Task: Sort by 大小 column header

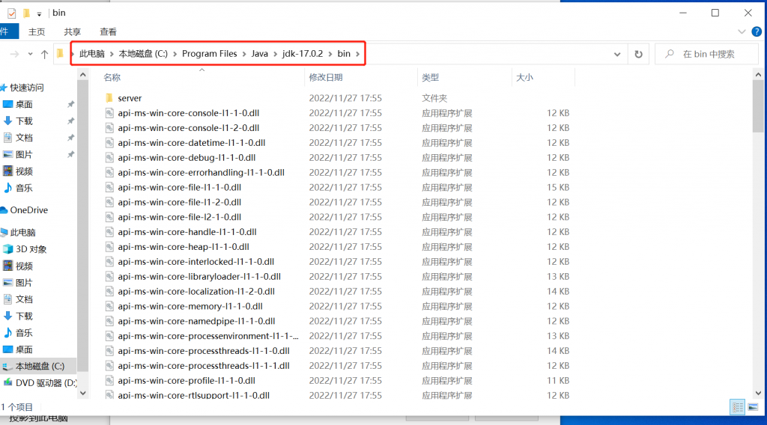Action: pos(525,77)
